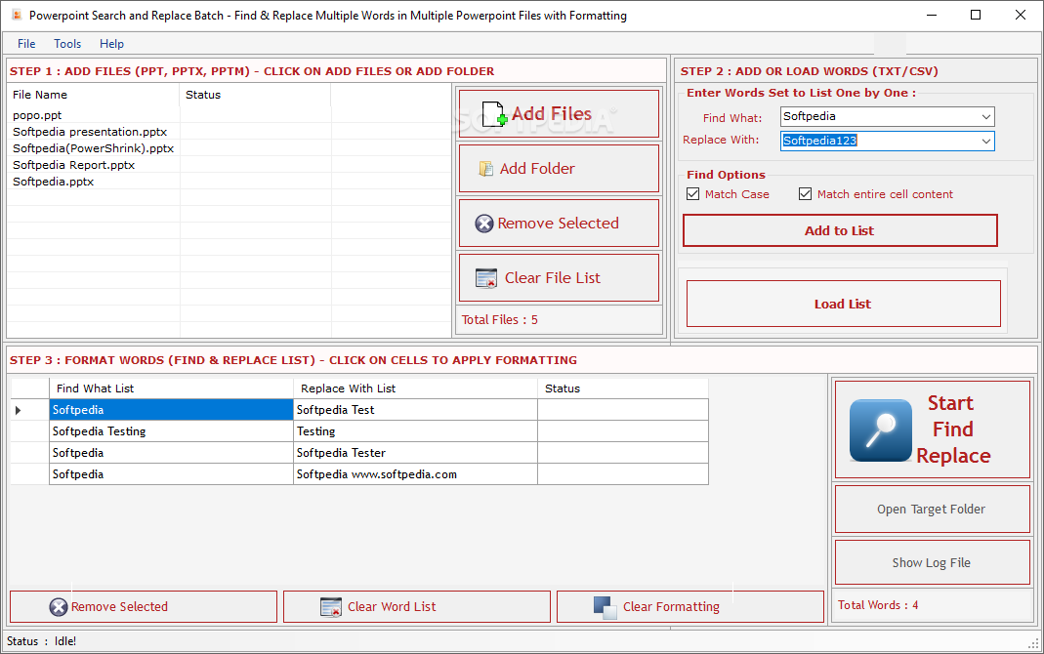The image size is (1044, 654).
Task: Open the Help menu
Action: pyautogui.click(x=112, y=44)
